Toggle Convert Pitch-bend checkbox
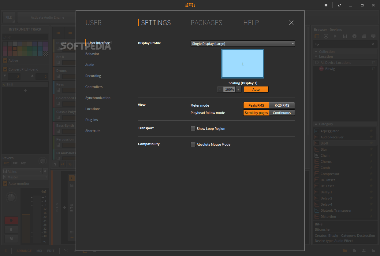The image size is (380, 256). [5, 69]
